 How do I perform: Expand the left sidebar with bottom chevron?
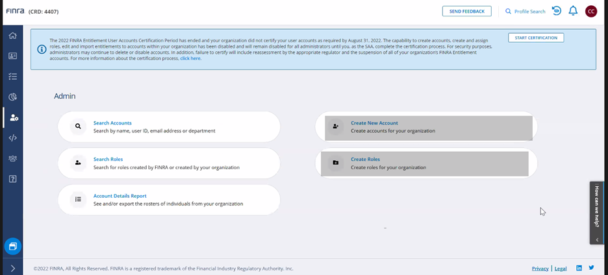click(x=13, y=268)
